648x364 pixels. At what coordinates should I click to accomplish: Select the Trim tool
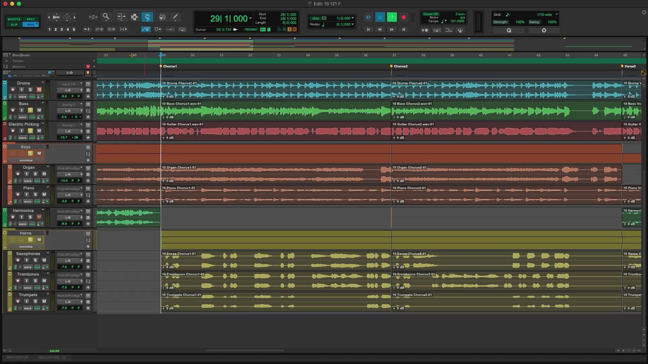(120, 17)
